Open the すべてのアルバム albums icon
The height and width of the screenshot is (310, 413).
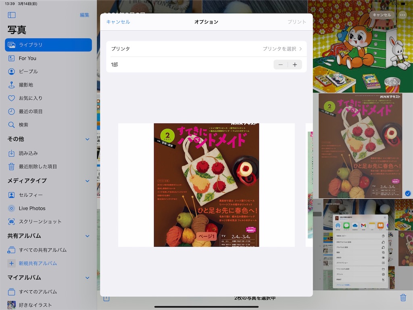[11, 292]
